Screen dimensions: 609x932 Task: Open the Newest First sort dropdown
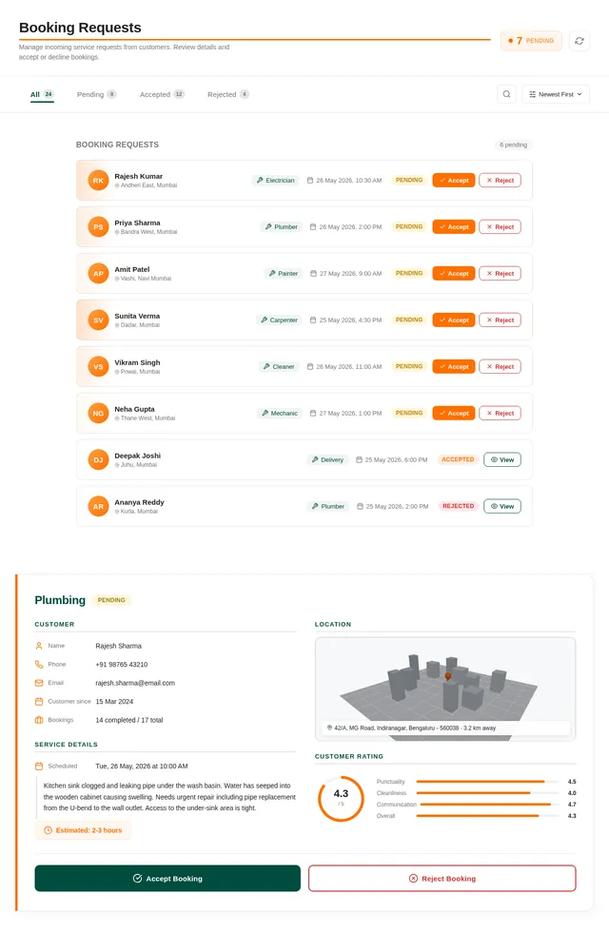coord(556,94)
